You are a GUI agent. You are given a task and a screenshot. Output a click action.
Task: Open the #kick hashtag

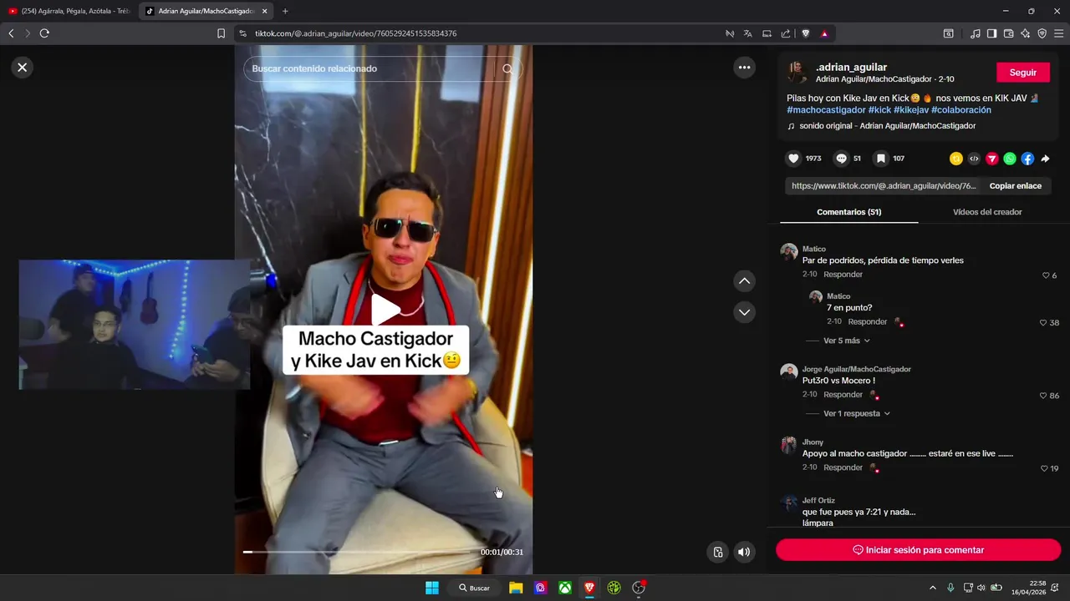[879, 110]
